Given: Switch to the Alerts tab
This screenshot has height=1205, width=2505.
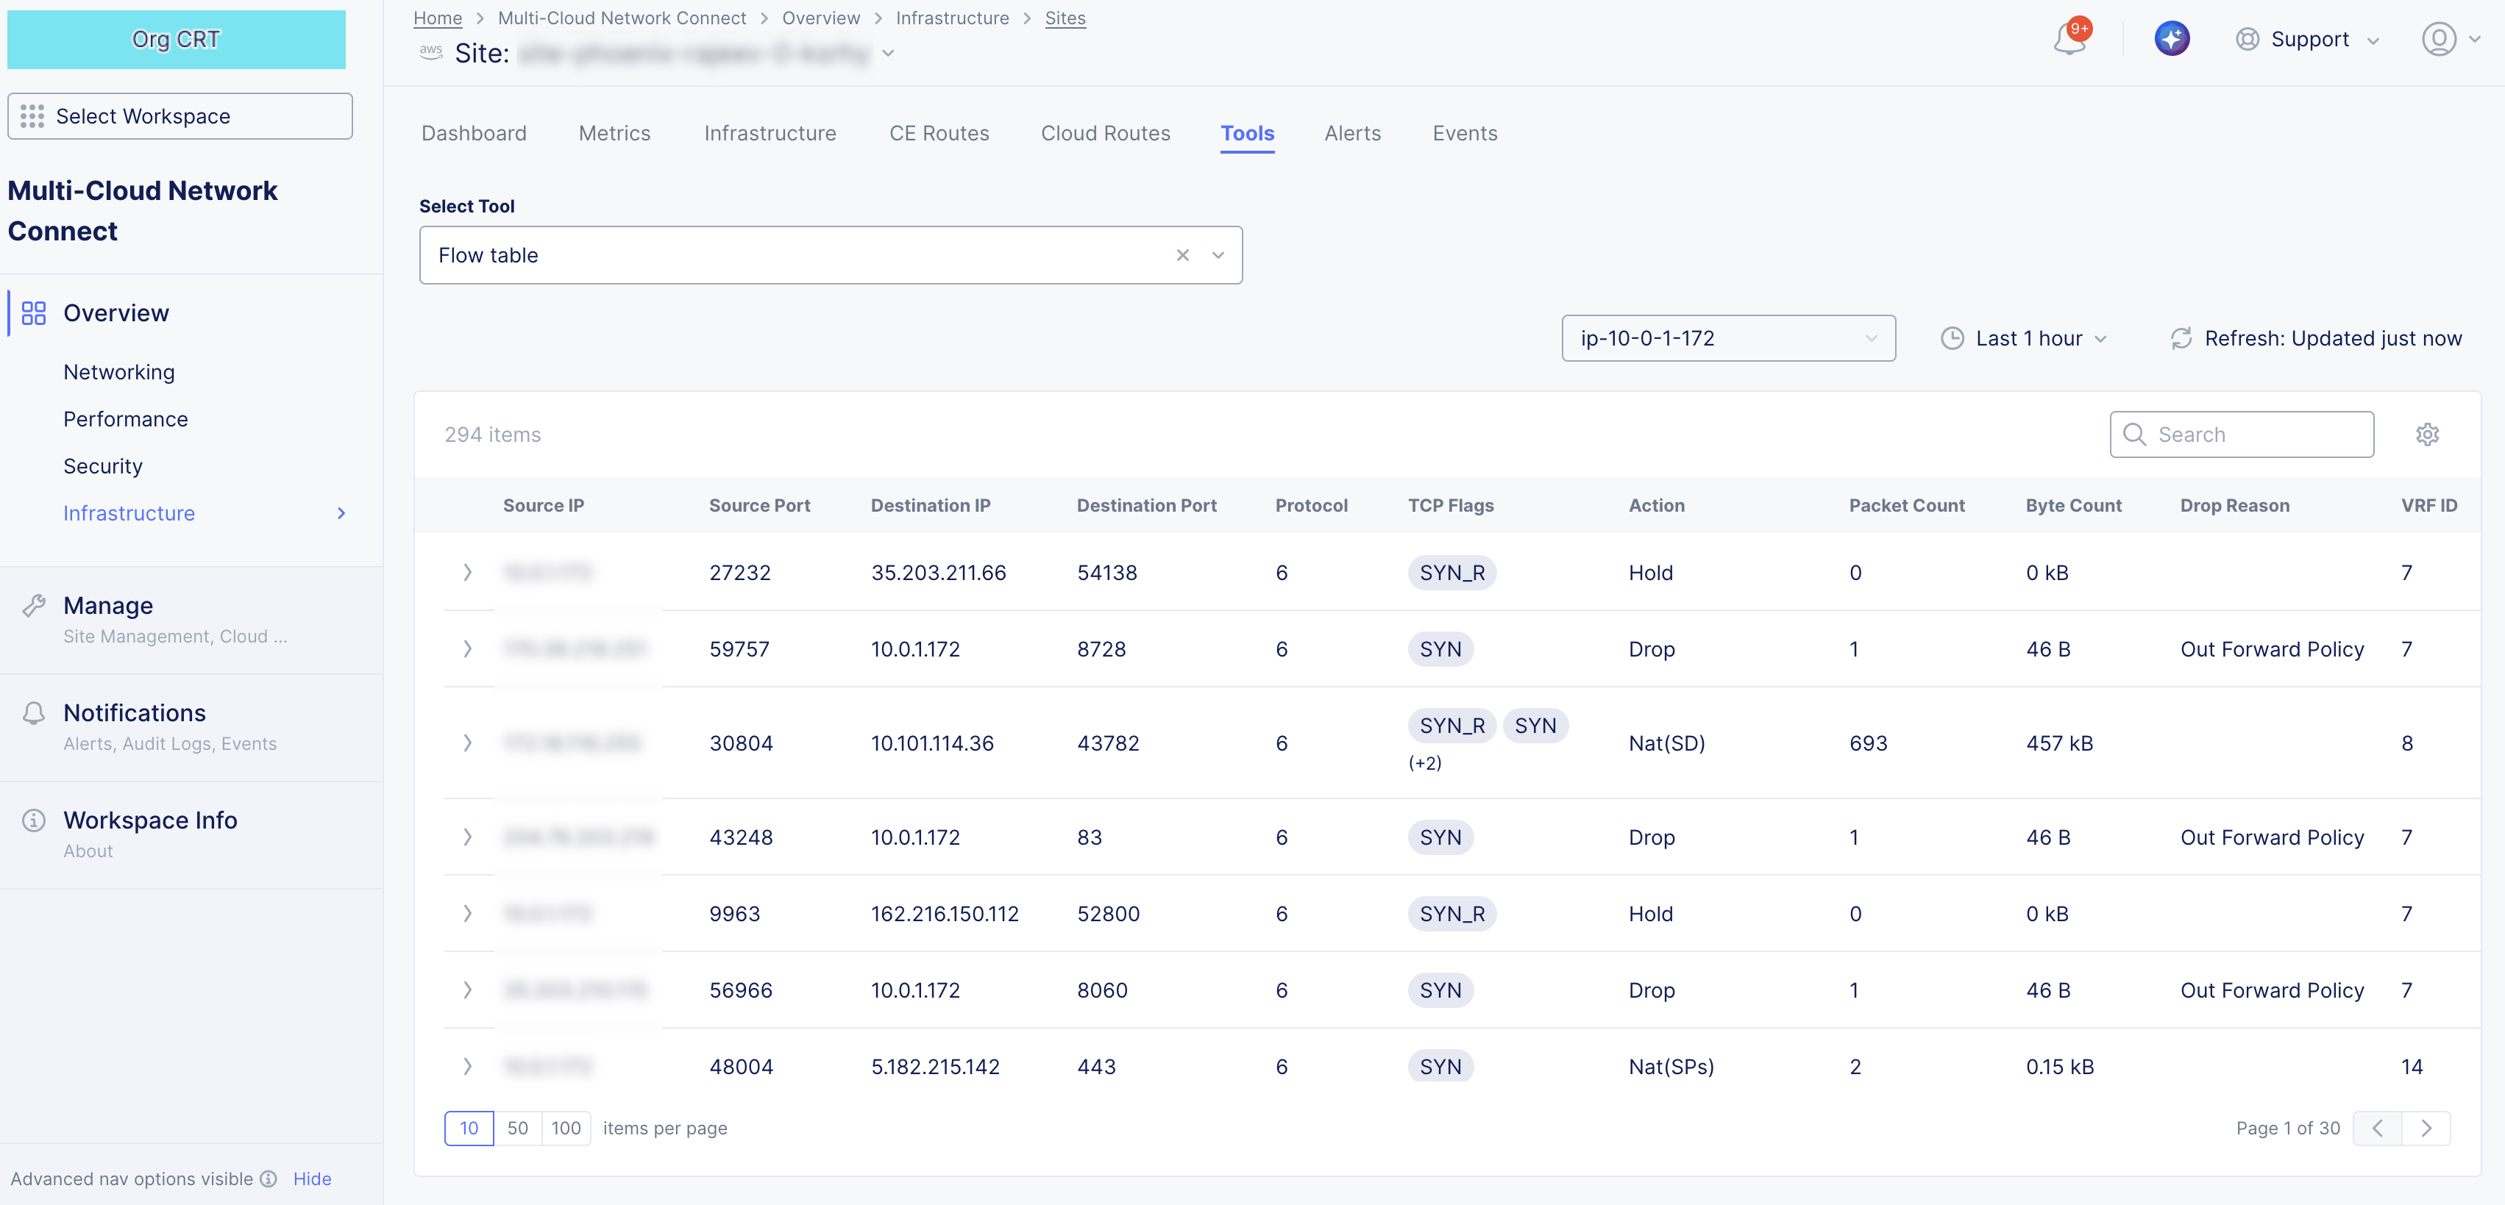Looking at the screenshot, I should (x=1351, y=133).
